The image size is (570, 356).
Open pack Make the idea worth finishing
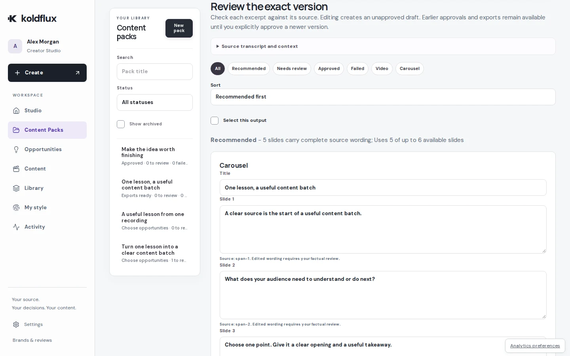(x=155, y=156)
